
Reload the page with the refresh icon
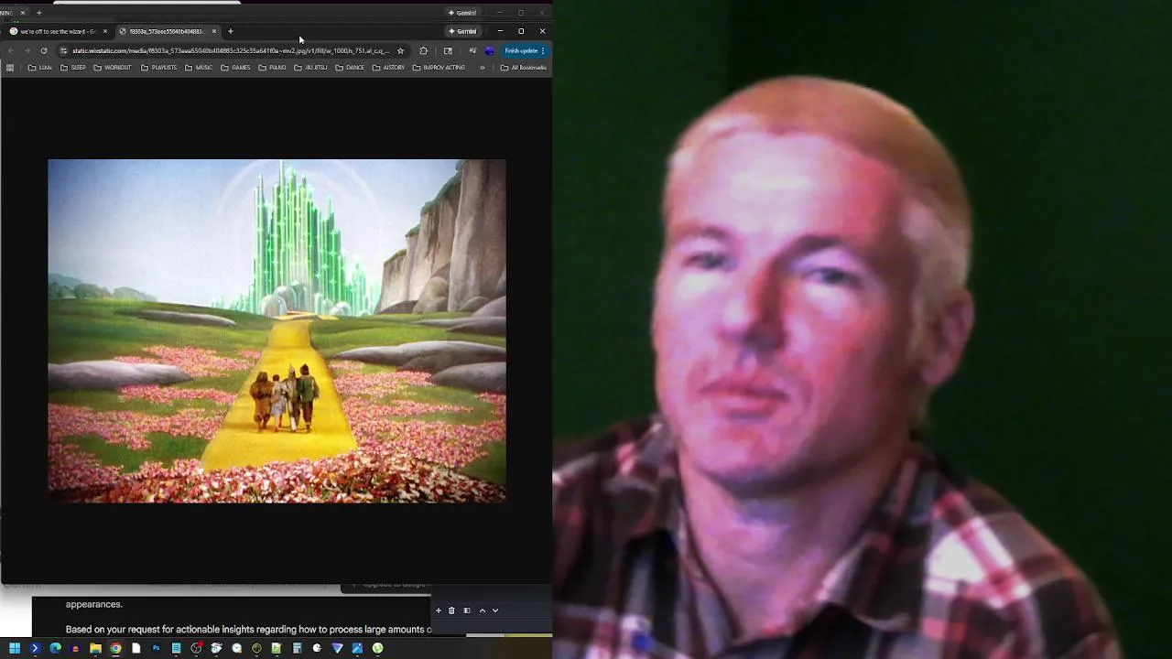[x=43, y=50]
